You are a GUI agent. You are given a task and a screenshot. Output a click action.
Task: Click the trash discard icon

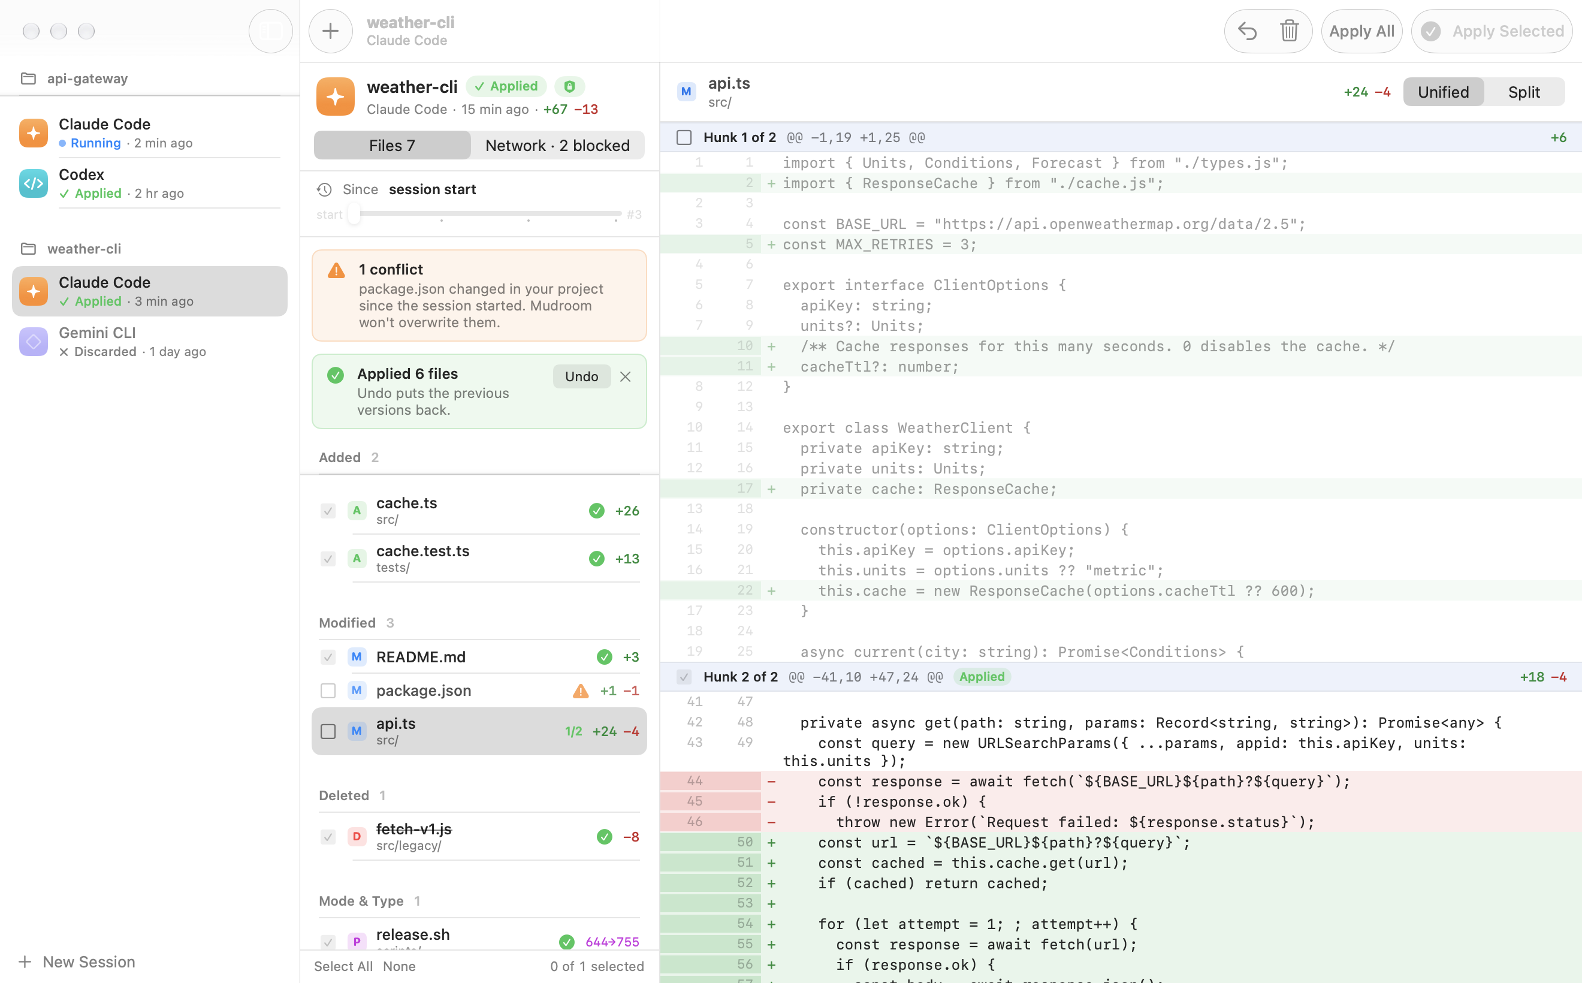[x=1289, y=31]
